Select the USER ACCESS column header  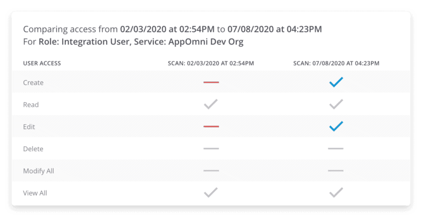coord(42,63)
